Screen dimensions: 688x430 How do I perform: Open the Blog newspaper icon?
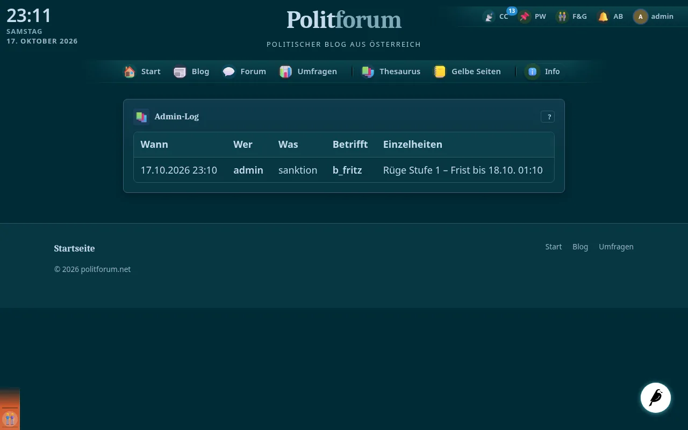pyautogui.click(x=180, y=71)
